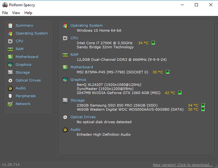Open the File menu
Image resolution: width=218 pixels, height=168 pixels.
(5, 13)
